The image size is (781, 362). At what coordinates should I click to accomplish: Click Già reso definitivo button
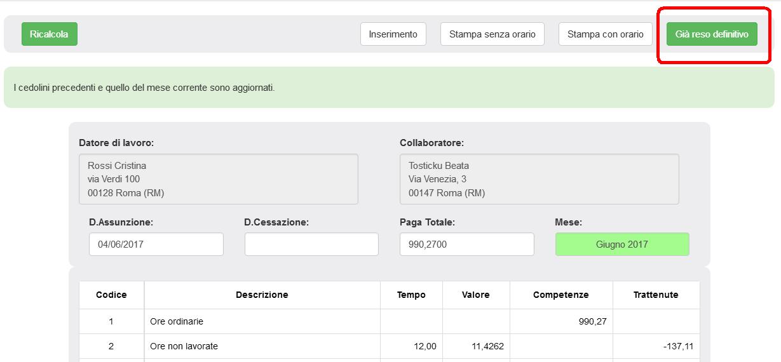[711, 34]
